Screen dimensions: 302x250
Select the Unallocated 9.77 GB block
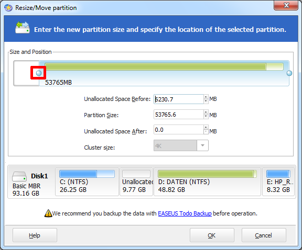[x=136, y=182]
